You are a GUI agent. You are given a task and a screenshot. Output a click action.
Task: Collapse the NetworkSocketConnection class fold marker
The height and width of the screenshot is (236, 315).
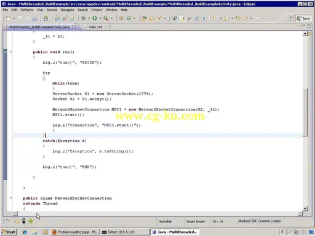point(11,198)
